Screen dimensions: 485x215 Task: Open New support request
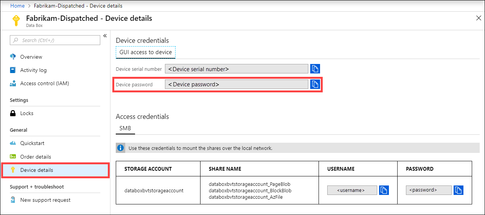point(45,200)
